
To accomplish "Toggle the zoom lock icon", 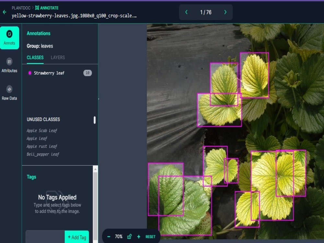I will point(130,237).
